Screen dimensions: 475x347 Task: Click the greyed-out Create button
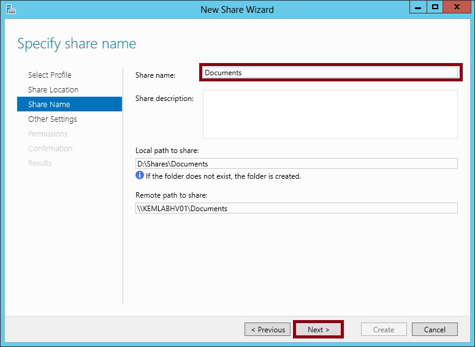click(384, 329)
